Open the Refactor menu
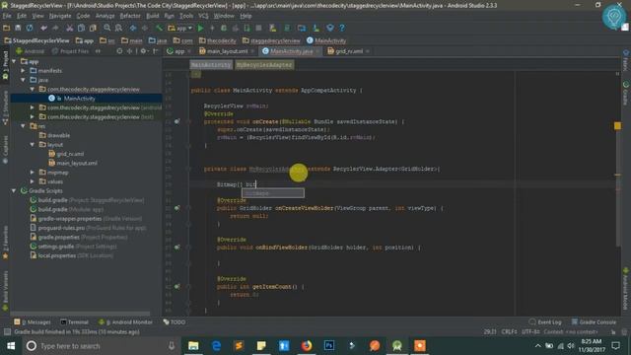631x355 pixels. click(x=130, y=16)
